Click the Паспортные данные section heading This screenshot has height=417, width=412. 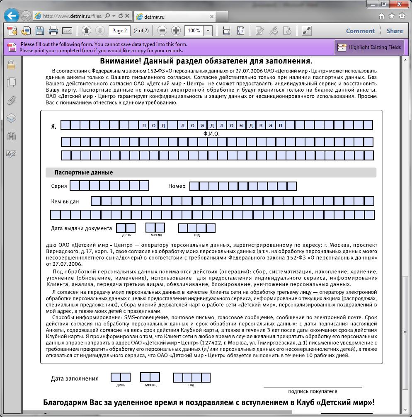click(x=84, y=172)
